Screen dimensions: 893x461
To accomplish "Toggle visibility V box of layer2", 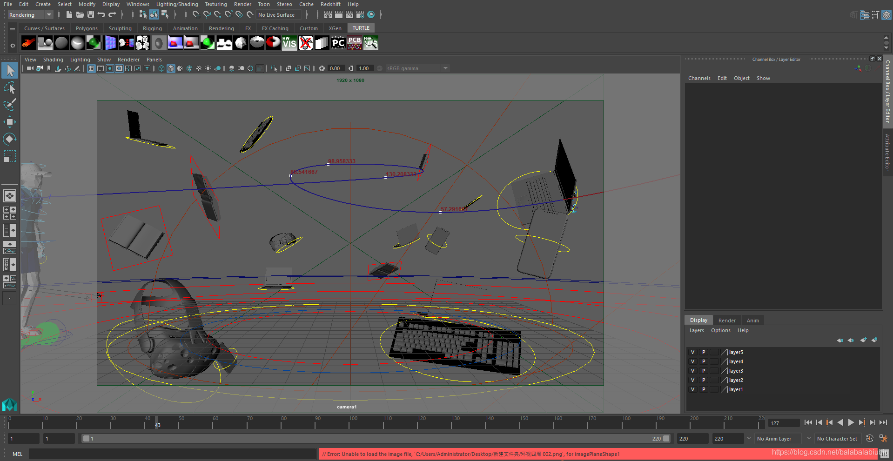I will (x=692, y=380).
